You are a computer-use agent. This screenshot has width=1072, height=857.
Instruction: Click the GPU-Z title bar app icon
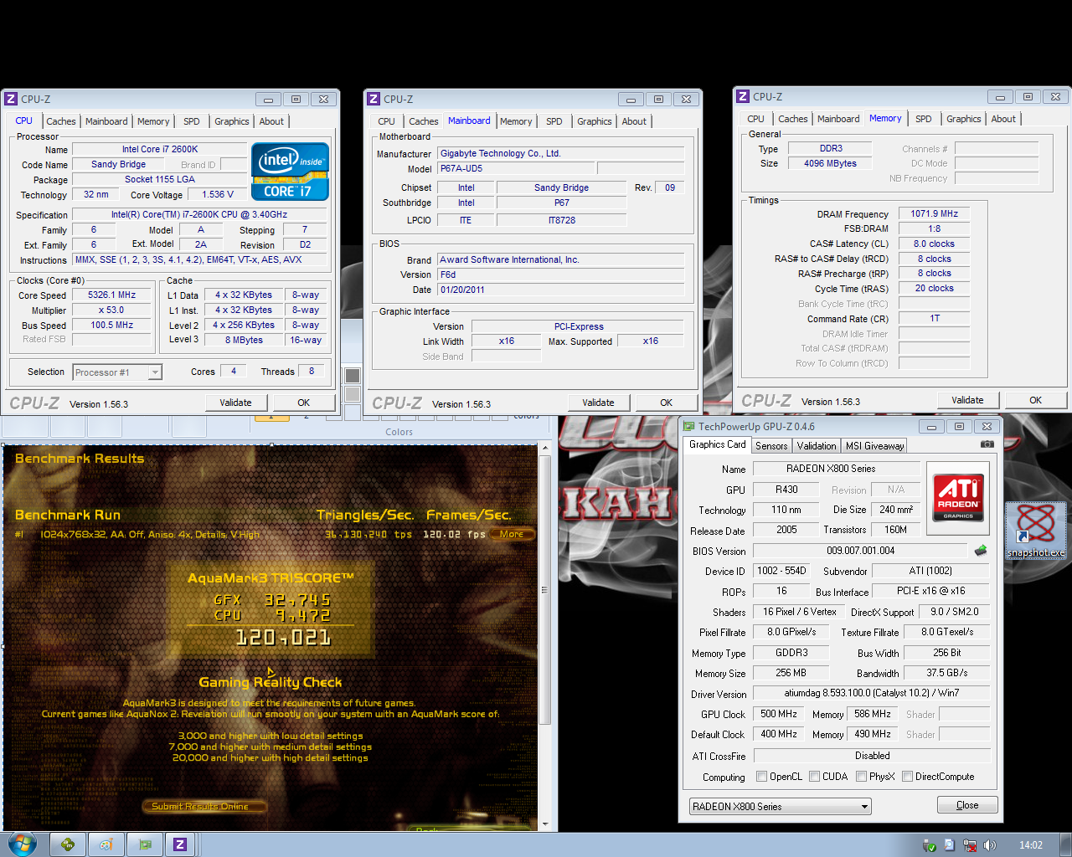[688, 426]
